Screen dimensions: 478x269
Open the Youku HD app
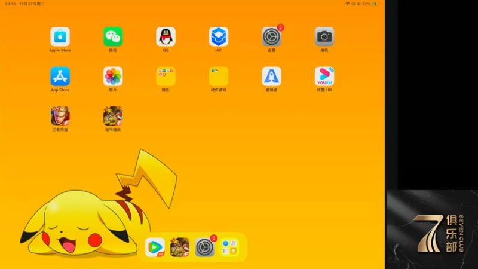324,77
